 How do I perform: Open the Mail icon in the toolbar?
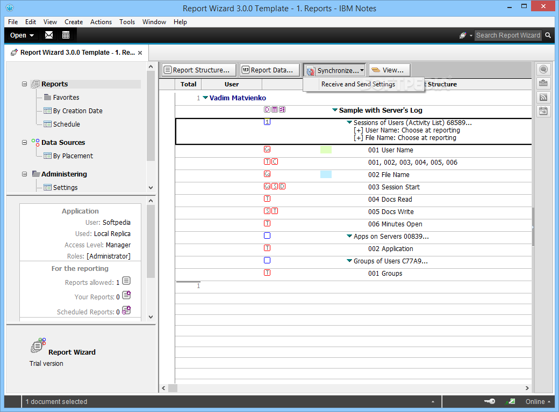pyautogui.click(x=49, y=35)
